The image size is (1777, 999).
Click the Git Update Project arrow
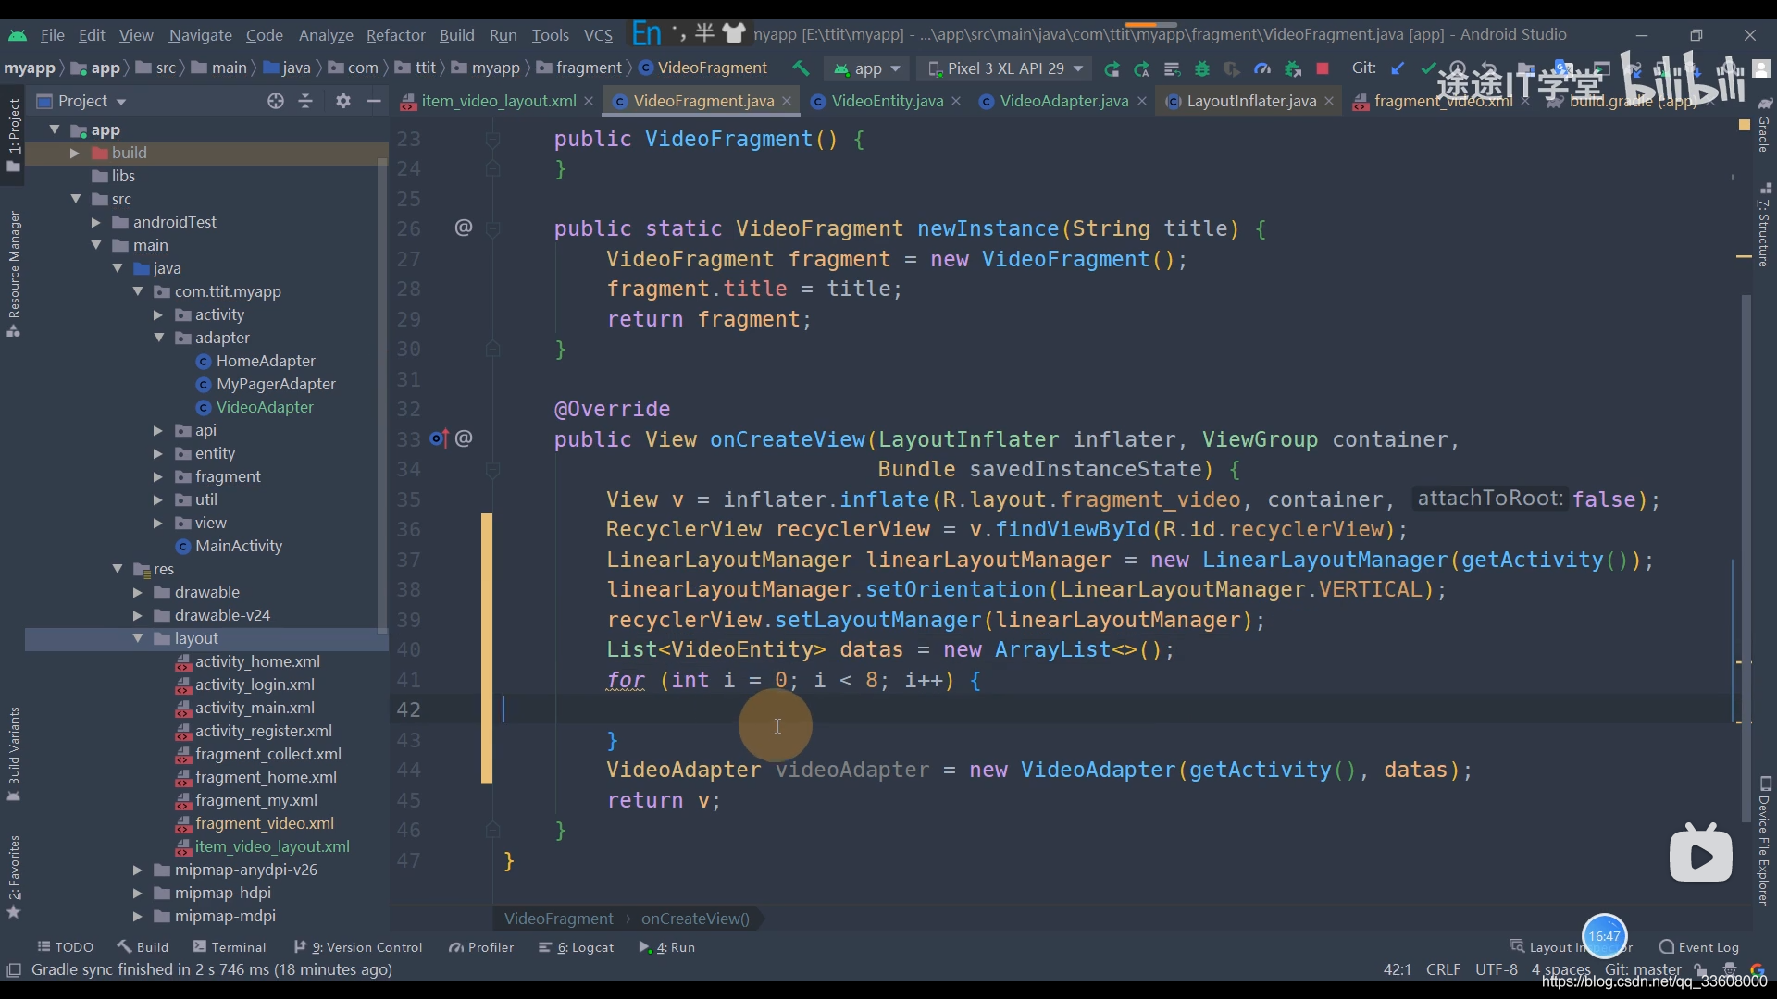[1398, 68]
